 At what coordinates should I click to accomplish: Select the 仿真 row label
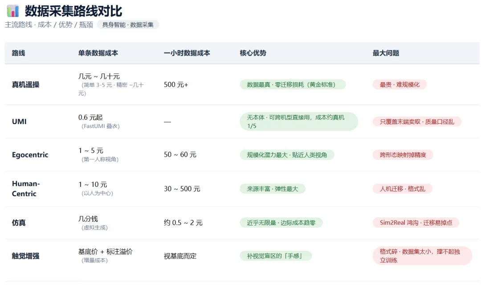[18, 223]
